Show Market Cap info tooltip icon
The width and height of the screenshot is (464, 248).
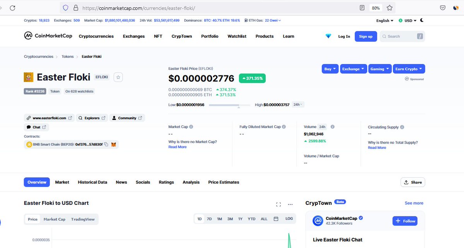191,127
